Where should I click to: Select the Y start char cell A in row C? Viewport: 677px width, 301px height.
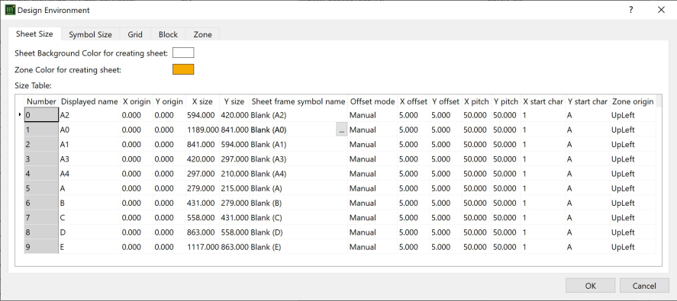tap(587, 218)
